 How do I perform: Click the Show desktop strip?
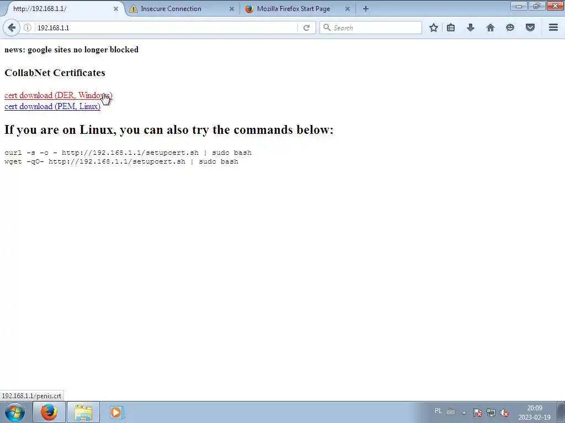[x=561, y=412]
